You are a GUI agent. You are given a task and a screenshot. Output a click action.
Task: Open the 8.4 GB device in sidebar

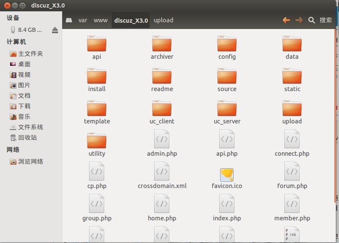[27, 30]
